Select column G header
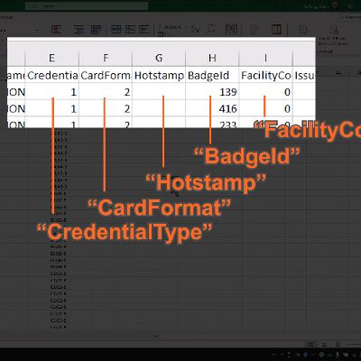 tap(159, 58)
